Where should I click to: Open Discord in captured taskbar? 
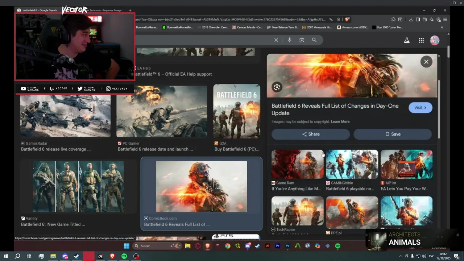tap(248, 246)
